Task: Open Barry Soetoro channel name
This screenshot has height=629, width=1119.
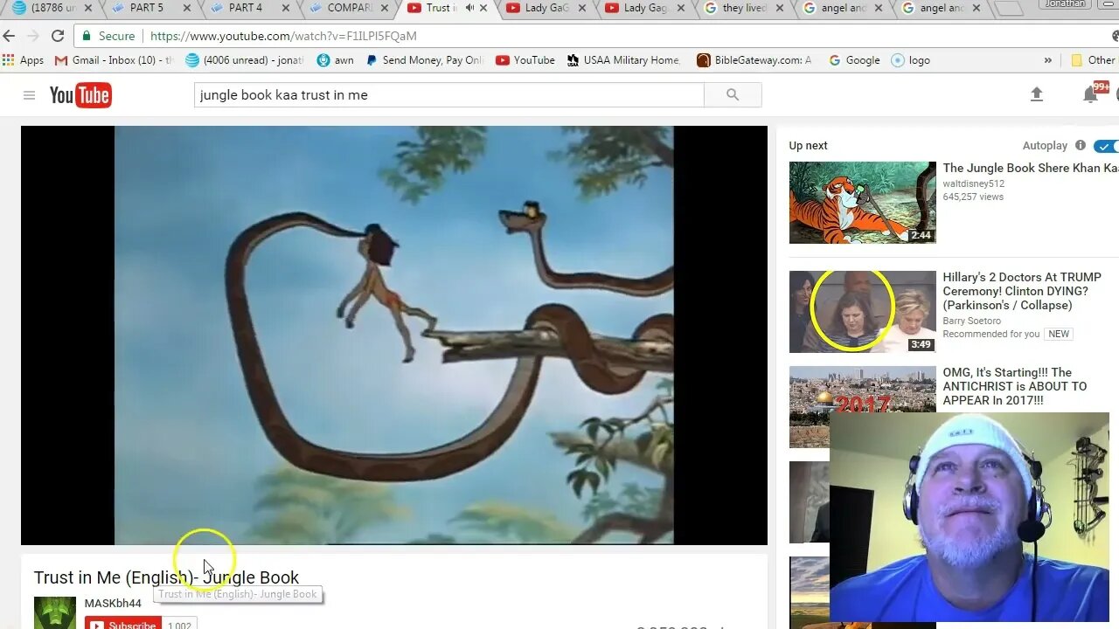Action: pos(971,321)
